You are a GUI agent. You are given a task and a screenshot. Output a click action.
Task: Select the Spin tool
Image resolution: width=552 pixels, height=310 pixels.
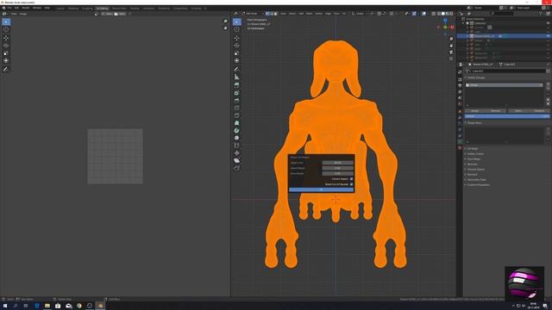tap(237, 130)
